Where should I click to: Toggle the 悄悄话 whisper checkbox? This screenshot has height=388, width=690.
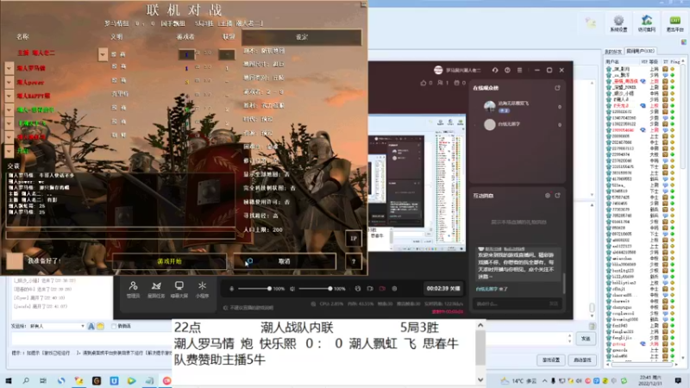114,326
